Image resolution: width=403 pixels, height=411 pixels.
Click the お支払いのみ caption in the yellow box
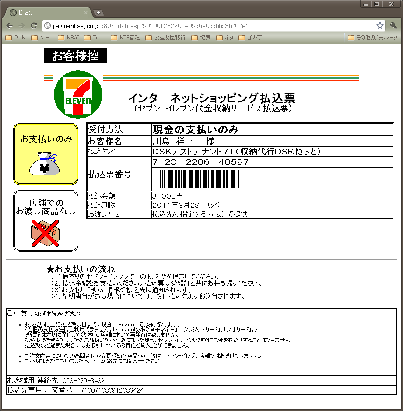pyautogui.click(x=46, y=139)
